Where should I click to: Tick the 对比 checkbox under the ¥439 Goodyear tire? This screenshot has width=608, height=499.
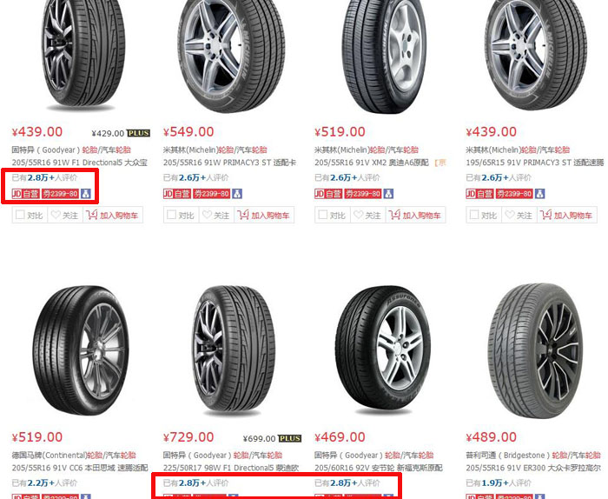(20, 215)
